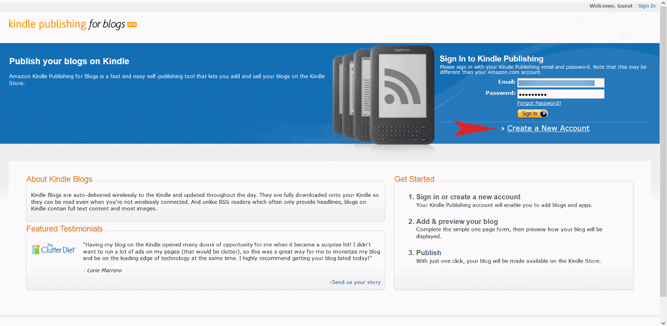Screen dimensions: 667x326
Task: Click the scrollbar up arrow
Action: pos(663,3)
